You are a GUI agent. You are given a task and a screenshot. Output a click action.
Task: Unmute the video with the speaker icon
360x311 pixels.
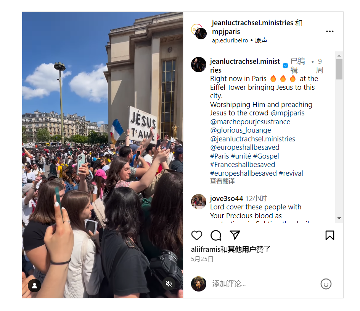pyautogui.click(x=169, y=283)
